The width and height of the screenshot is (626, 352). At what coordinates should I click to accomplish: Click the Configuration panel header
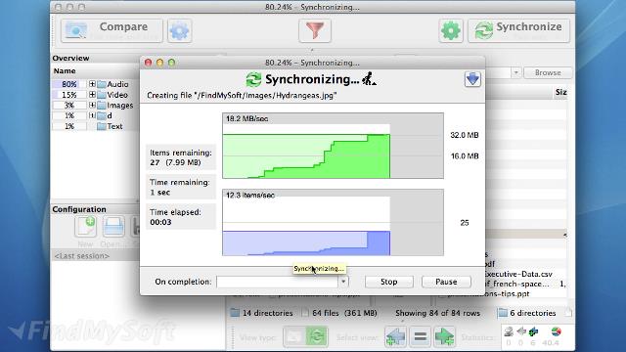coord(95,209)
